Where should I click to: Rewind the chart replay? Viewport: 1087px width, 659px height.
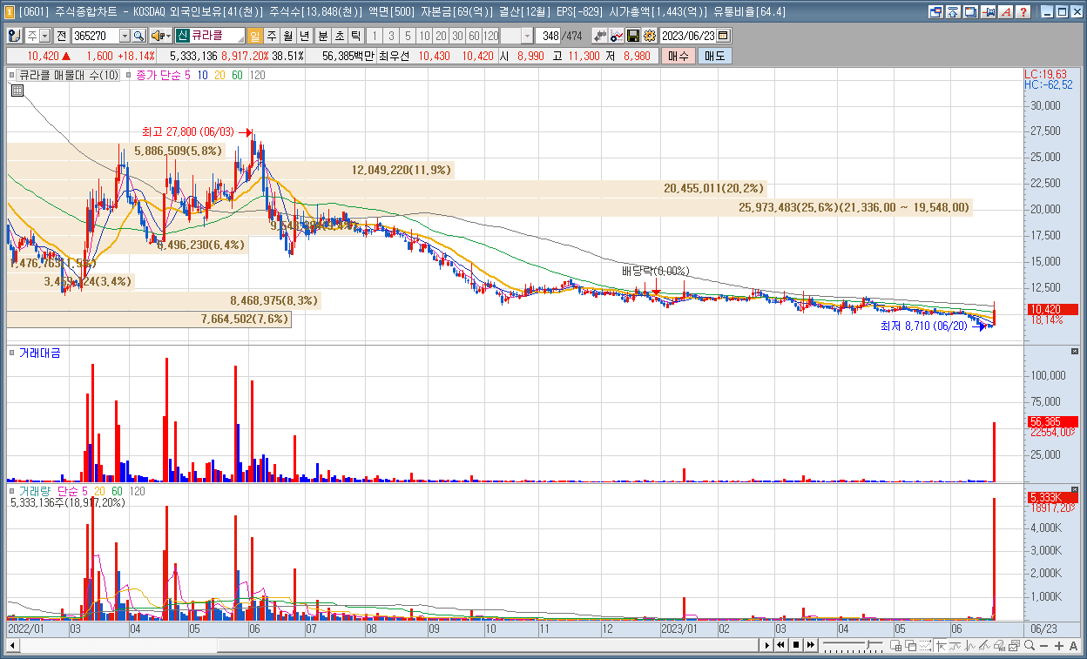(780, 645)
